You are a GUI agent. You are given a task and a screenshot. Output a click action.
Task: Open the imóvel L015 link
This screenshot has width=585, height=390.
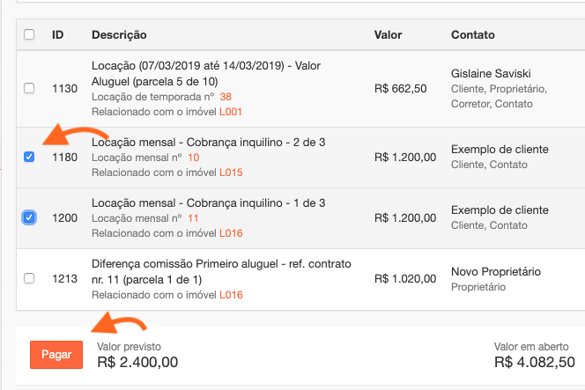point(231,173)
